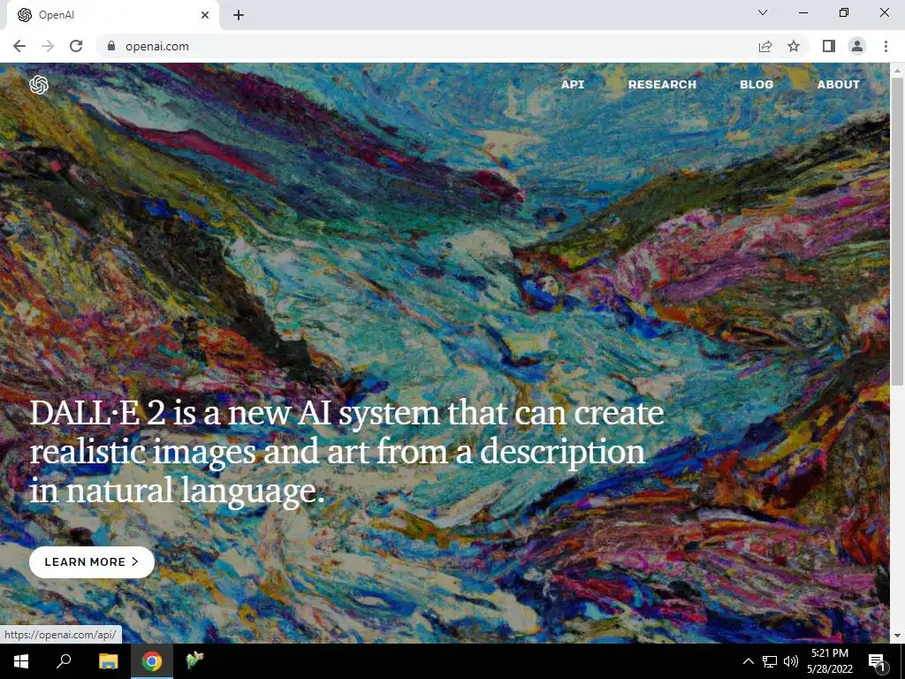
Task: Select the OpenAI browser tab
Action: click(x=113, y=15)
